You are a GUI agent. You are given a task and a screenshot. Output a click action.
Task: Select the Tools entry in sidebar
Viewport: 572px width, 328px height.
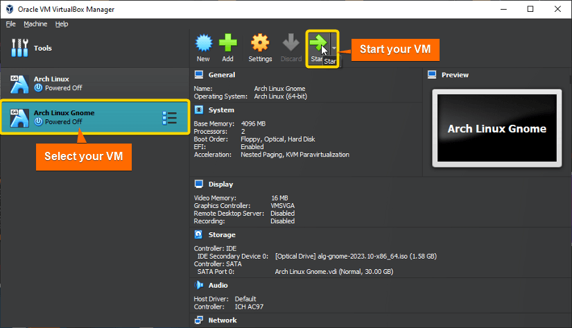95,48
